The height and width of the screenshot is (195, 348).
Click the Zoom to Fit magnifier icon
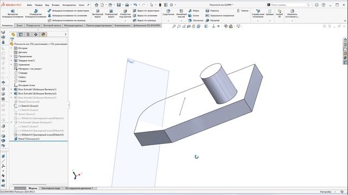point(174,27)
